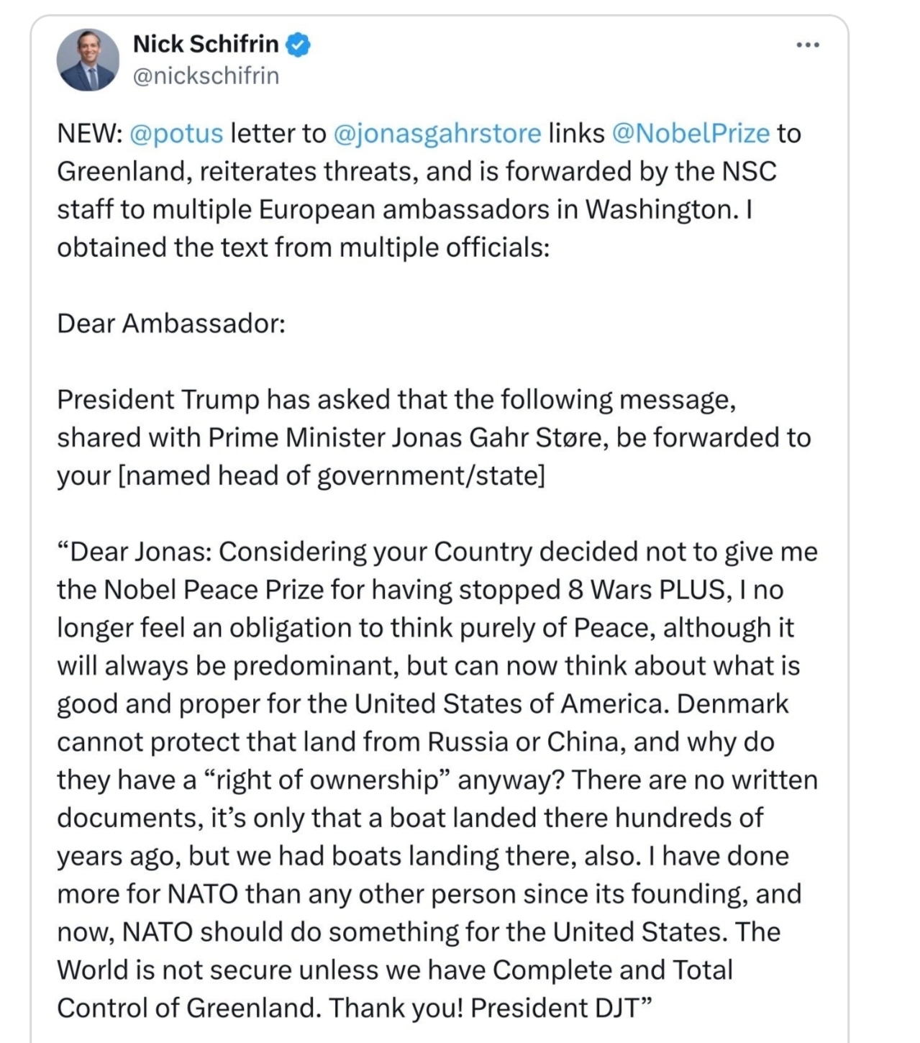Open the @jonasgahrstore mention link

click(437, 134)
